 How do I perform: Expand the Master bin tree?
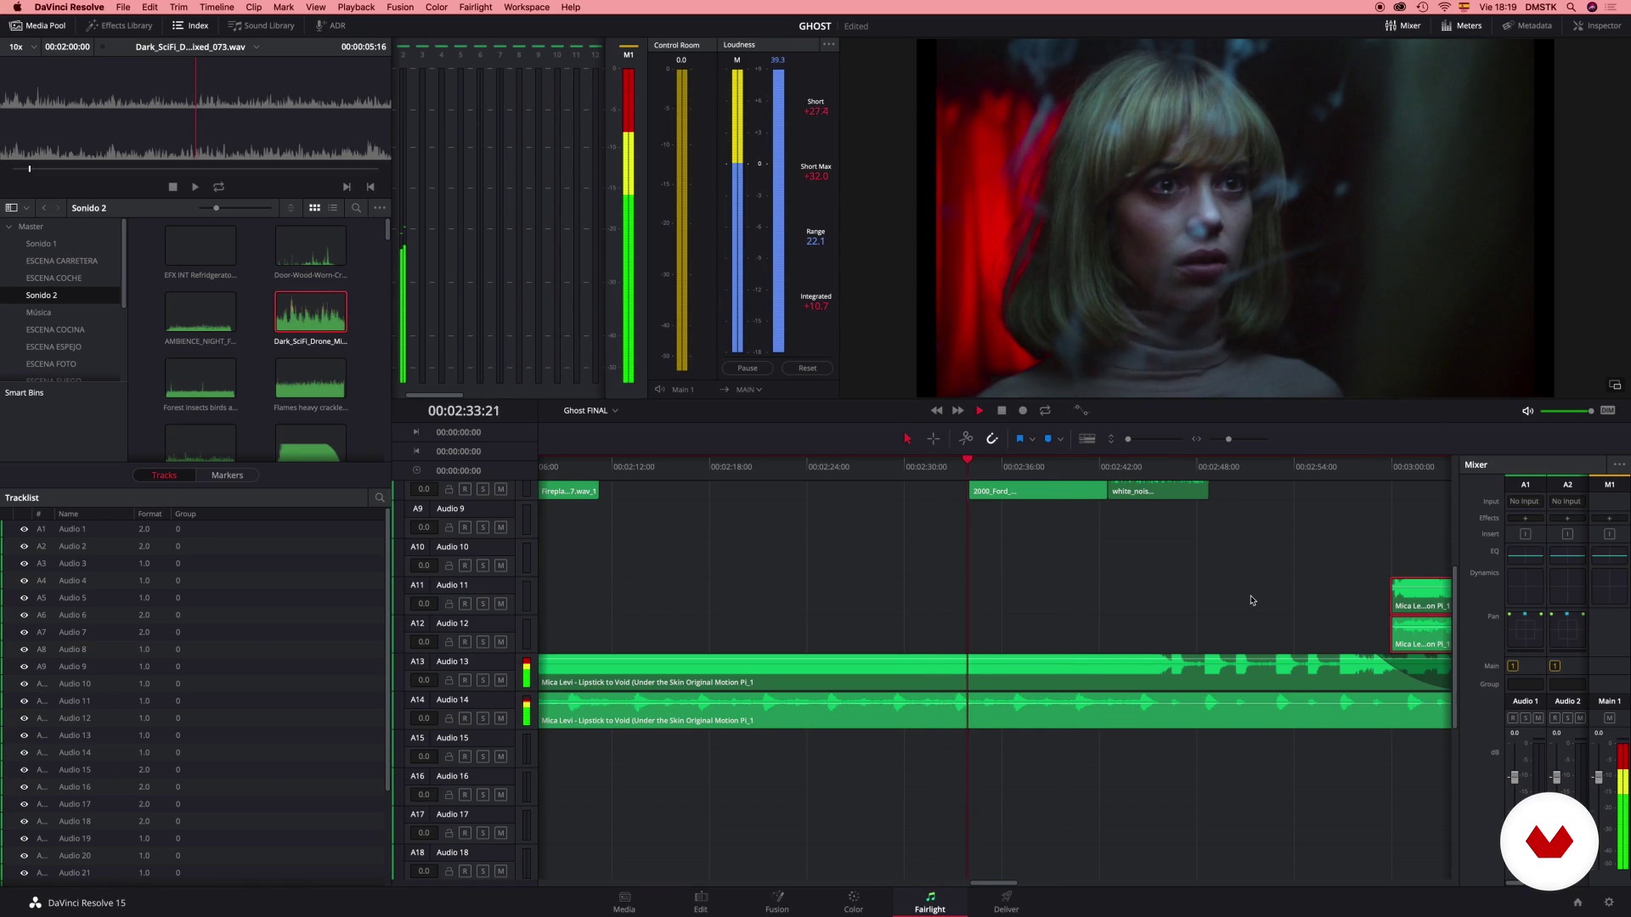click(x=9, y=227)
